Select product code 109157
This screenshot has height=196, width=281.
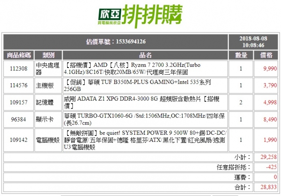[19, 102]
